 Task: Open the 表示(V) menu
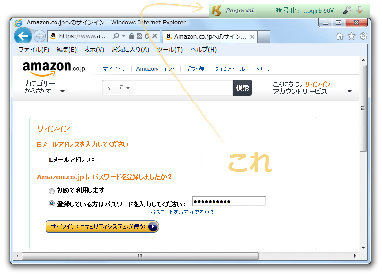tap(94, 50)
